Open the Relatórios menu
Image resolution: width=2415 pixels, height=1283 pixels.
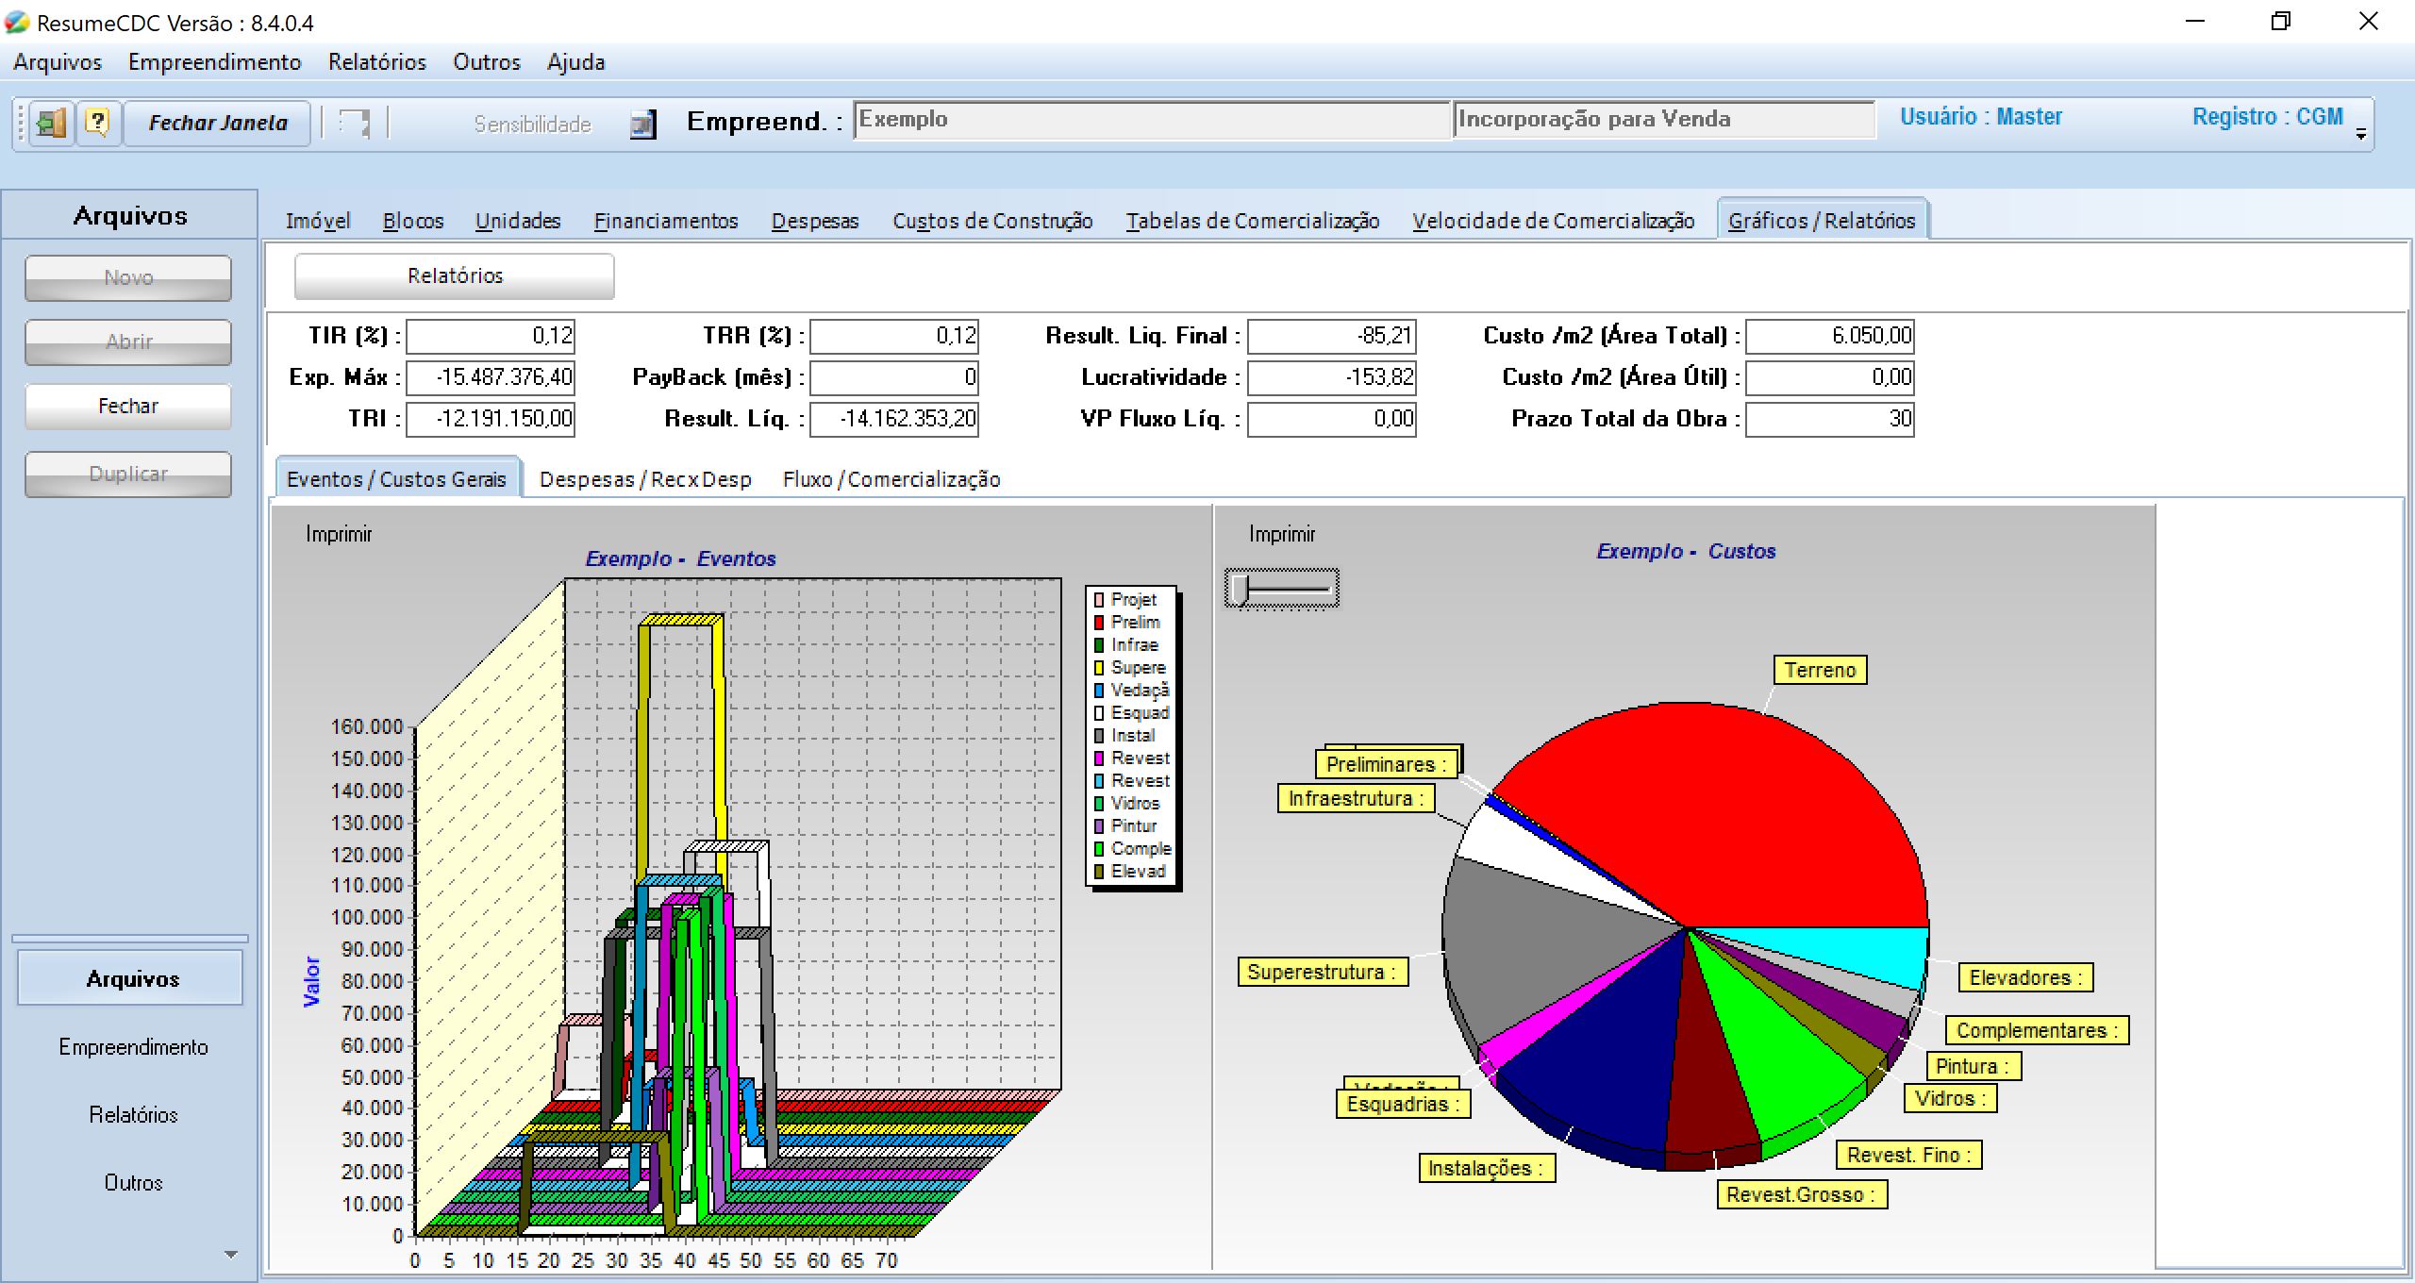tap(376, 62)
